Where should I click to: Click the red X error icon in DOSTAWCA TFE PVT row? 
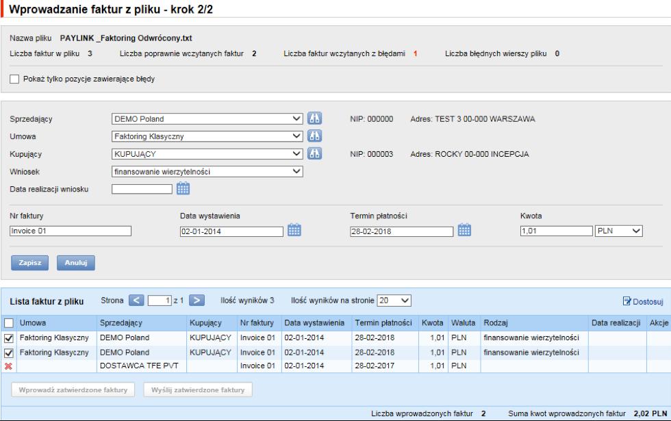(8, 366)
